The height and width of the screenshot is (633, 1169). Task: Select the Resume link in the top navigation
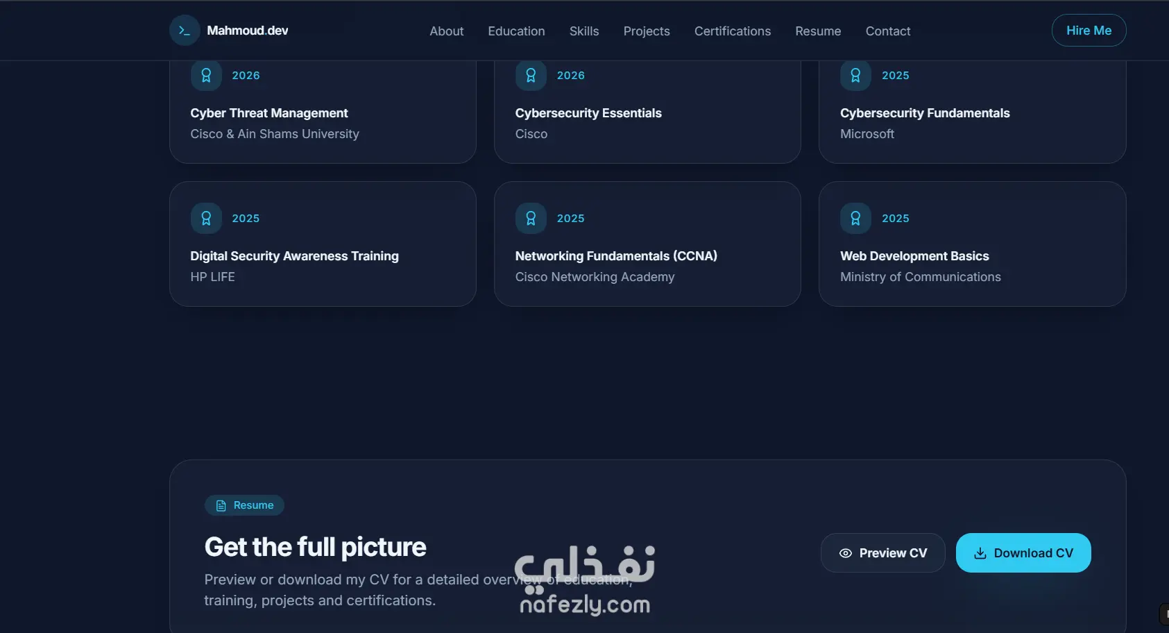point(818,31)
